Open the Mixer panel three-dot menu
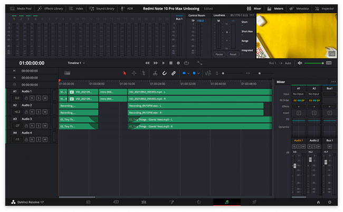The height and width of the screenshot is (212, 343). pyautogui.click(x=334, y=82)
